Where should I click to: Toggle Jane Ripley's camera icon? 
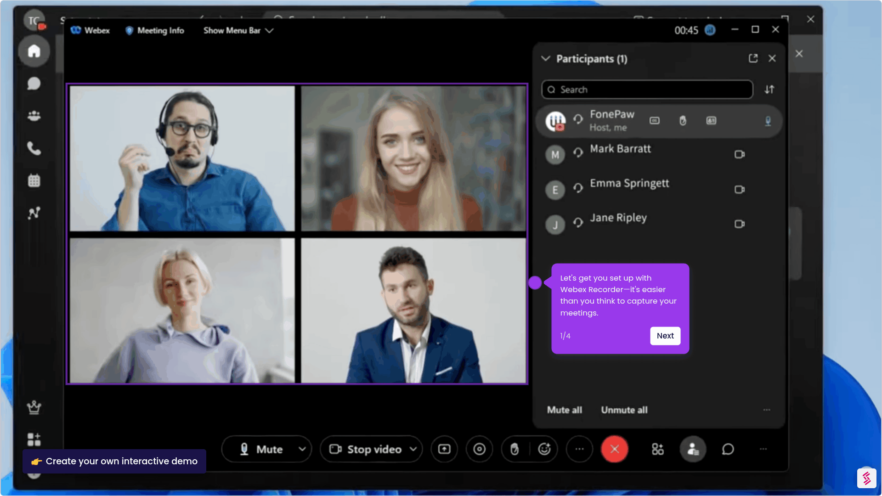click(x=740, y=224)
